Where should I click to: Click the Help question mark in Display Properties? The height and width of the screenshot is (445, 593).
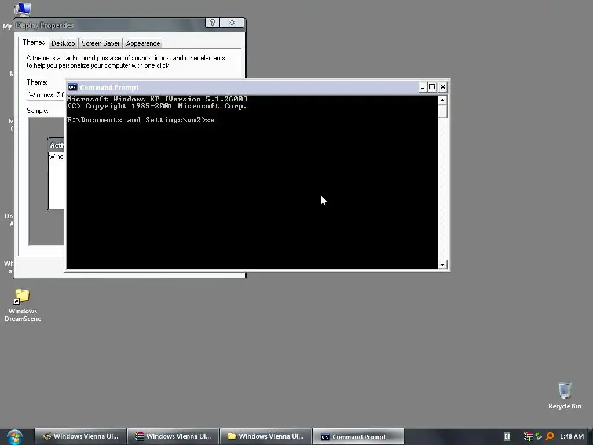tap(213, 23)
